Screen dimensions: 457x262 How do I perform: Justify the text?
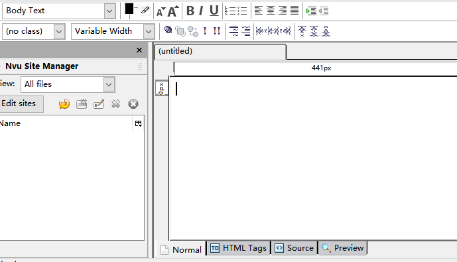click(x=294, y=11)
